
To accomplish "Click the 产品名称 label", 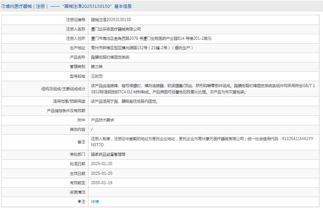I will click(x=78, y=57).
